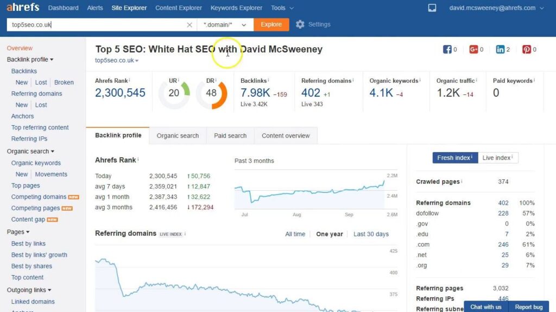This screenshot has width=556, height=312.
Task: Show info tooltip beside DR
Action: [x=216, y=80]
